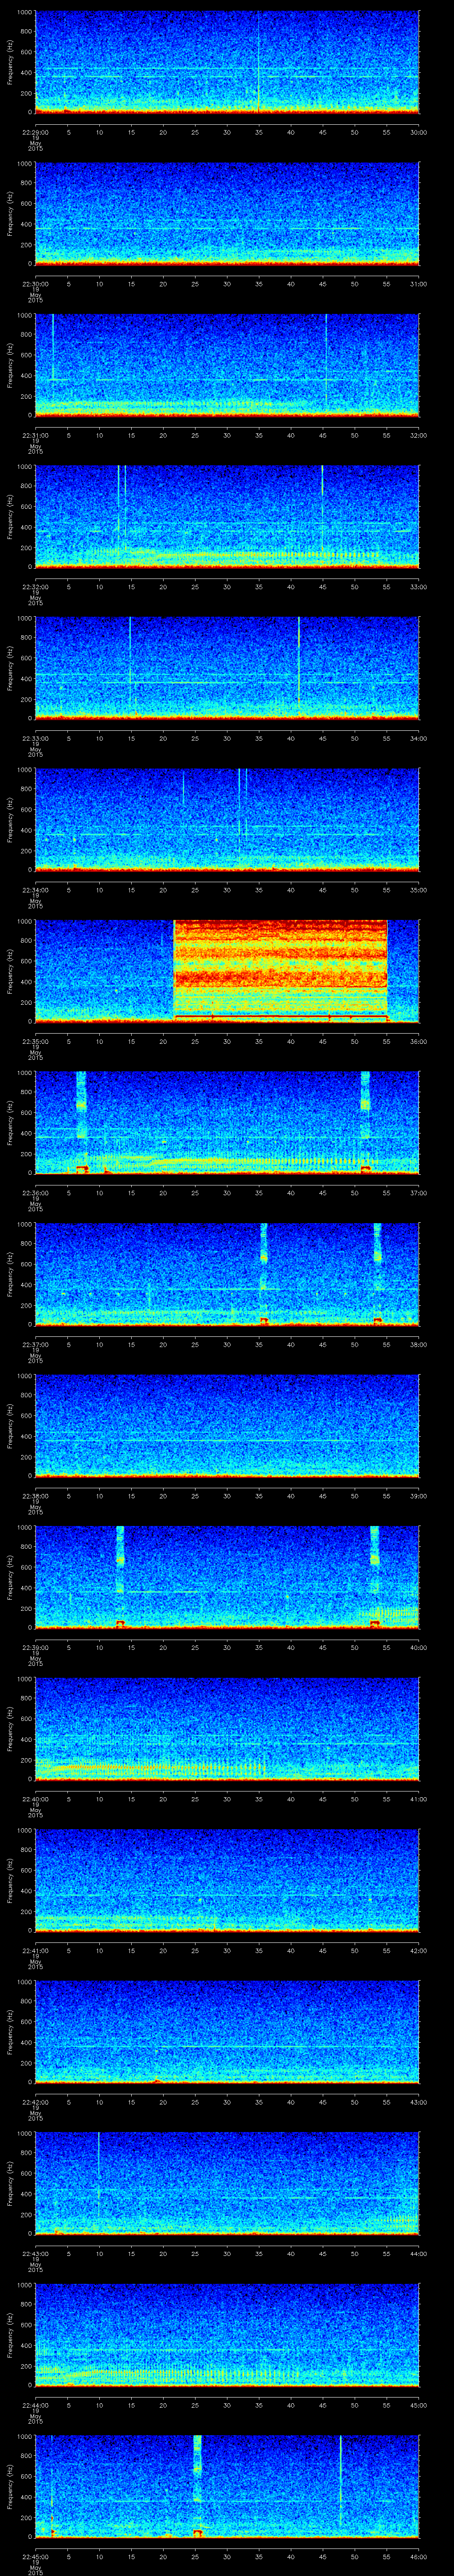Viewport: 454px width, 2576px height.
Task: Click the red broadband noise burst at 22:35
Action: coord(280,970)
